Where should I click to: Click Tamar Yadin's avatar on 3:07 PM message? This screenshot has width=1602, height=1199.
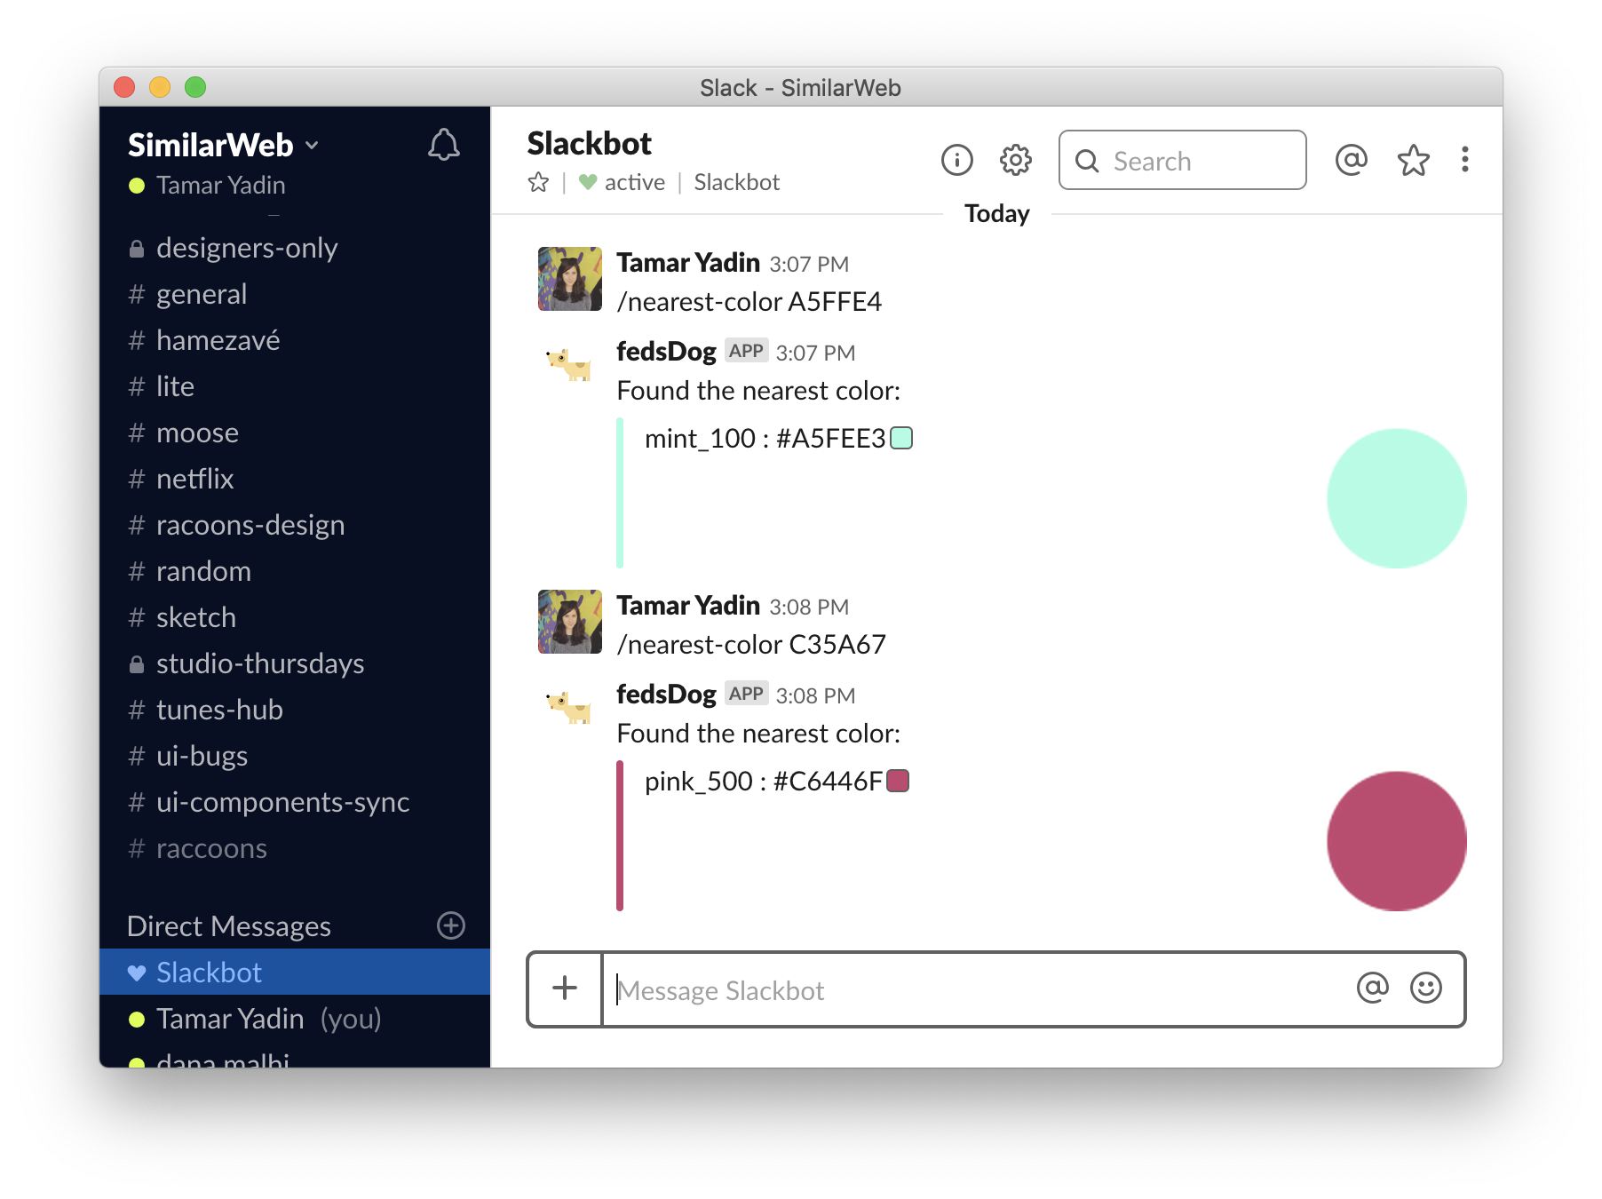[570, 279]
